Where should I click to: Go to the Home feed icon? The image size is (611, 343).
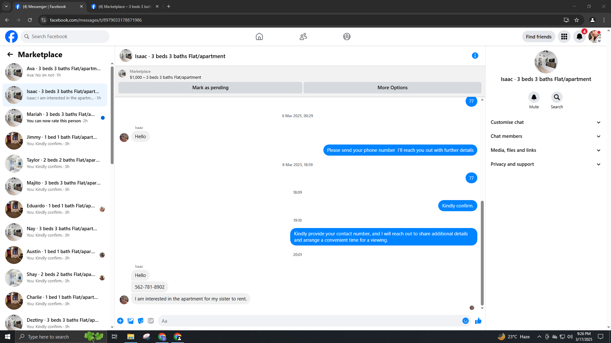(x=259, y=37)
